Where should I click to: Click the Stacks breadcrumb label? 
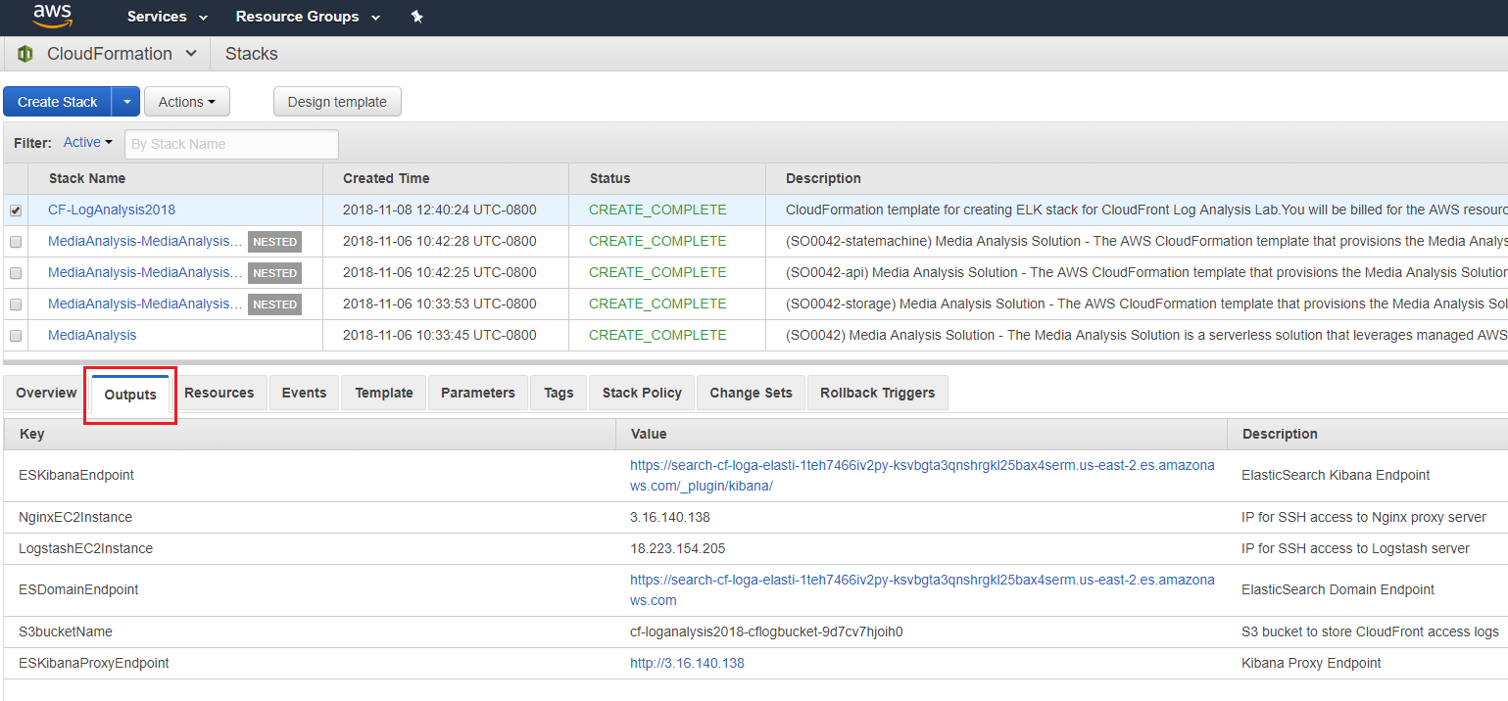pyautogui.click(x=252, y=54)
